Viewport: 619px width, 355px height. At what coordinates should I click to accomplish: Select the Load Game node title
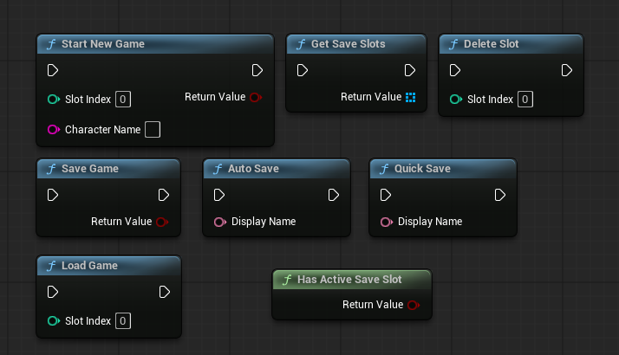point(89,266)
